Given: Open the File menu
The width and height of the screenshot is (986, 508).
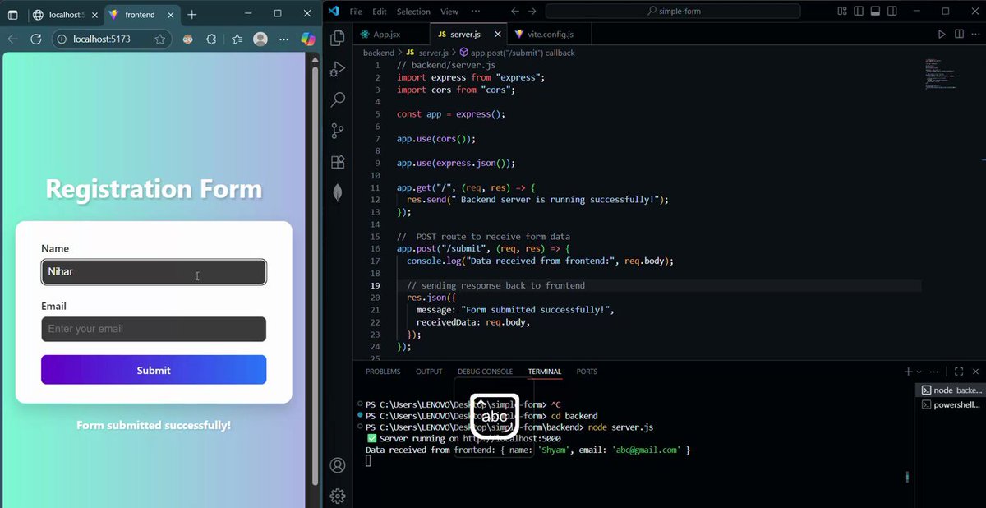Looking at the screenshot, I should click(356, 12).
